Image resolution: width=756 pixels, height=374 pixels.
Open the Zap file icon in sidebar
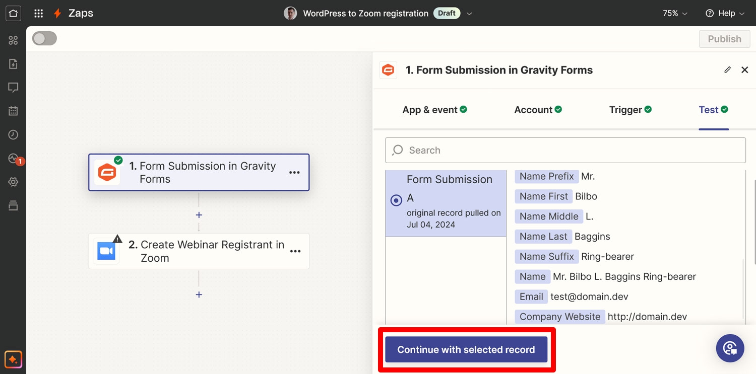click(x=13, y=64)
